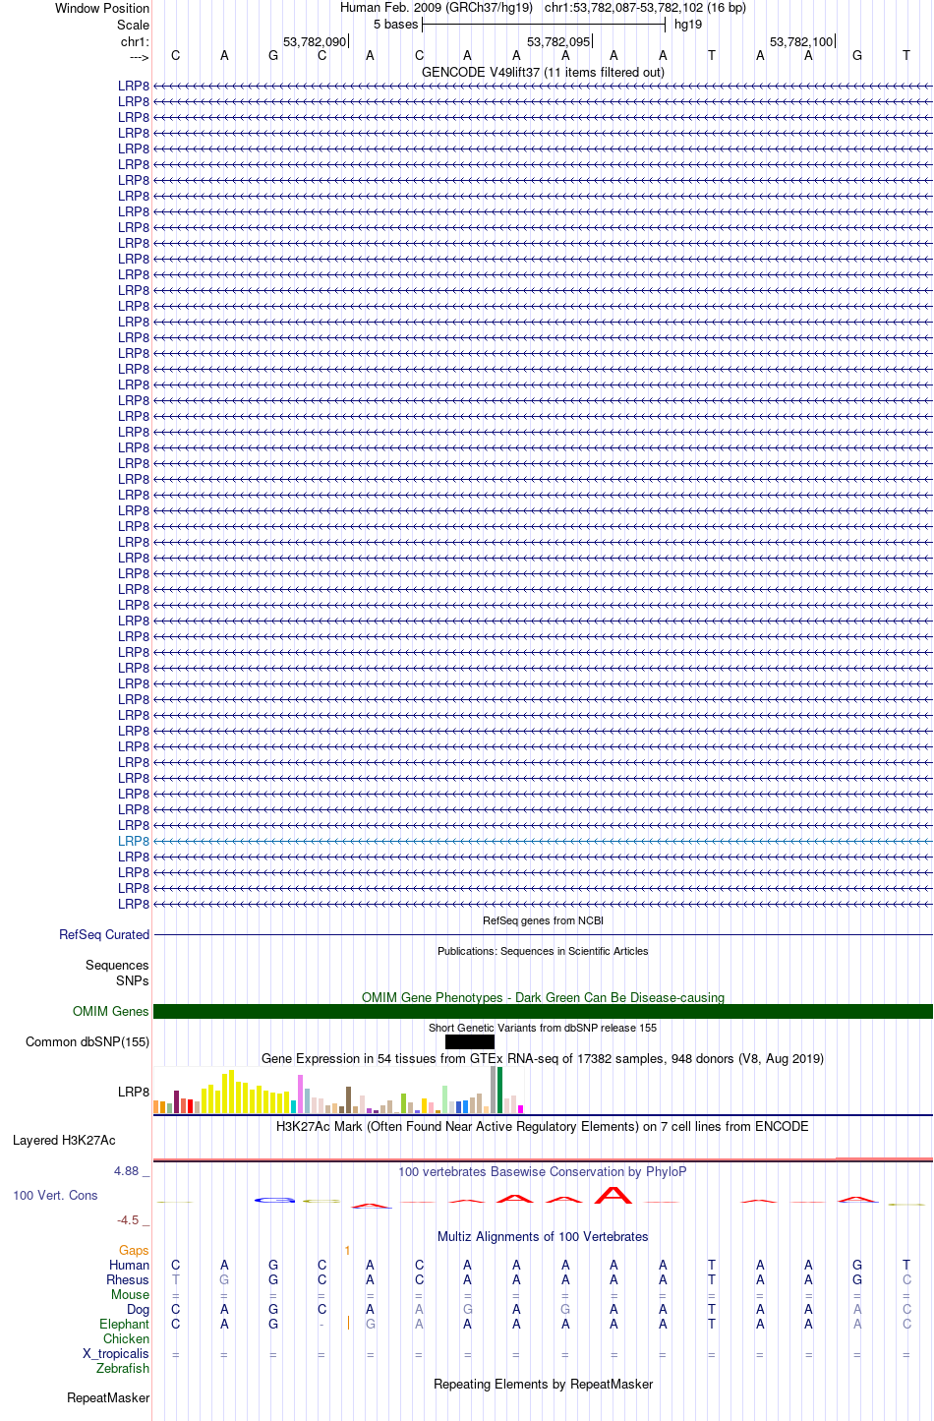934x1421 pixels.
Task: Select the Mouse alignment row label
Action: pos(130,1294)
